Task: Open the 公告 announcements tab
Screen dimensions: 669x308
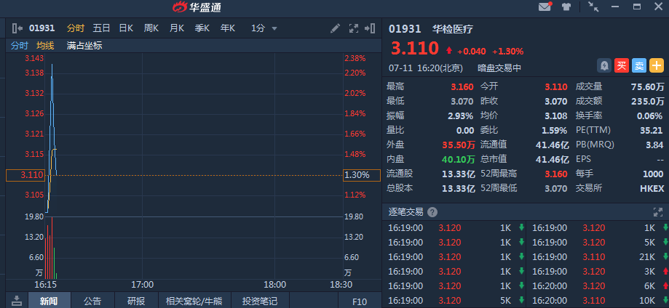Action: click(x=92, y=301)
